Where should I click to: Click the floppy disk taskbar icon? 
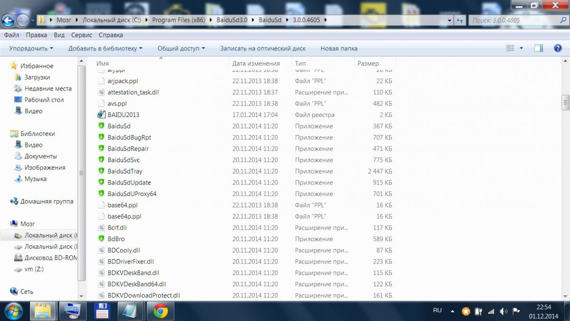click(102, 311)
